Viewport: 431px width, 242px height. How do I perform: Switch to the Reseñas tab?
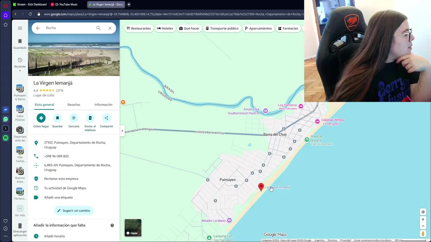click(74, 105)
